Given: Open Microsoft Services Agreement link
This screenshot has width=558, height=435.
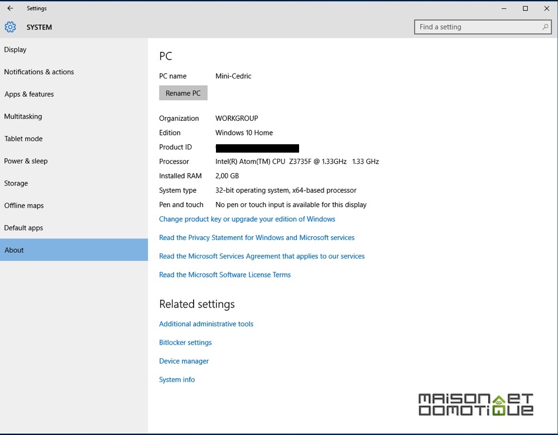Looking at the screenshot, I should [x=262, y=256].
